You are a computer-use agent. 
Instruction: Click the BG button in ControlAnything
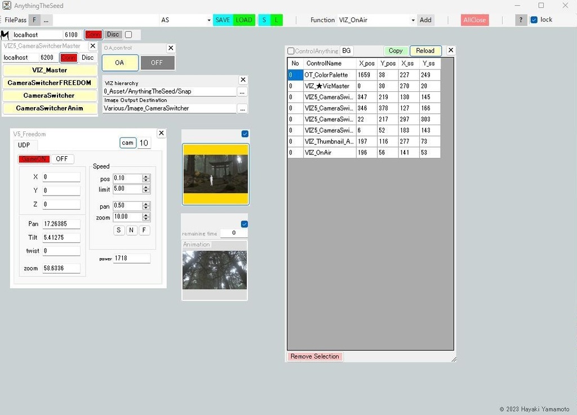point(347,51)
